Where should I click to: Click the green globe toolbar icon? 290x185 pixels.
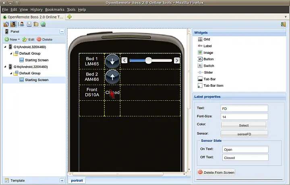pos(43,24)
